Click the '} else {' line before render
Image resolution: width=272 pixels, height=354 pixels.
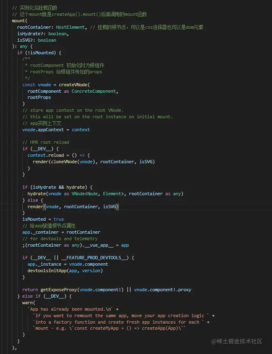pyautogui.click(x=32, y=200)
